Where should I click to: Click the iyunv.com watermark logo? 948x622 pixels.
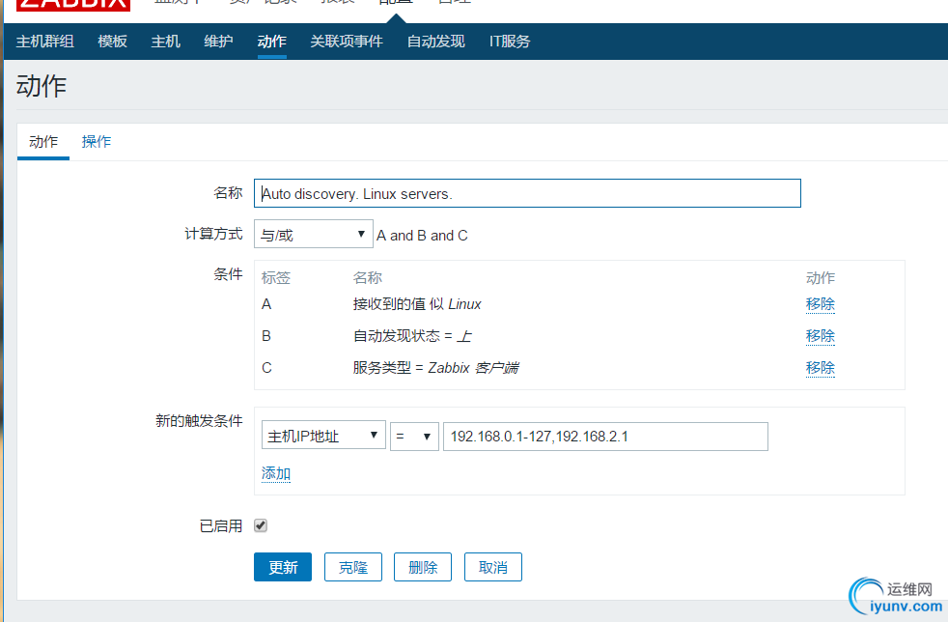pos(896,596)
